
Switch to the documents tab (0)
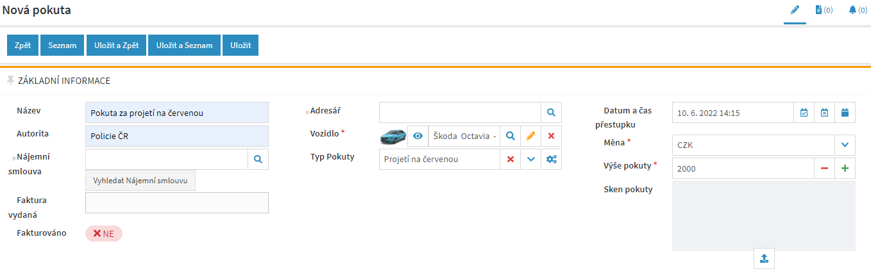pyautogui.click(x=824, y=10)
